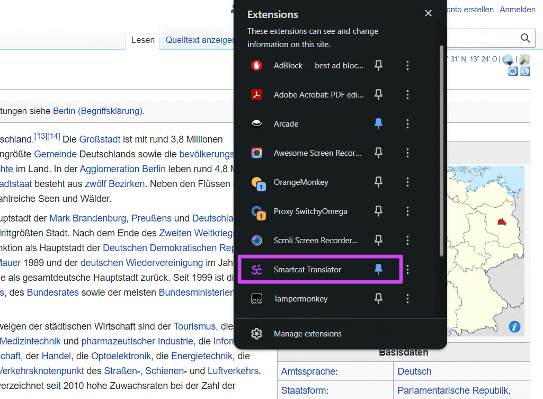Image resolution: width=543 pixels, height=399 pixels.
Task: Select Tampermonkey extension entry
Action: click(x=300, y=298)
